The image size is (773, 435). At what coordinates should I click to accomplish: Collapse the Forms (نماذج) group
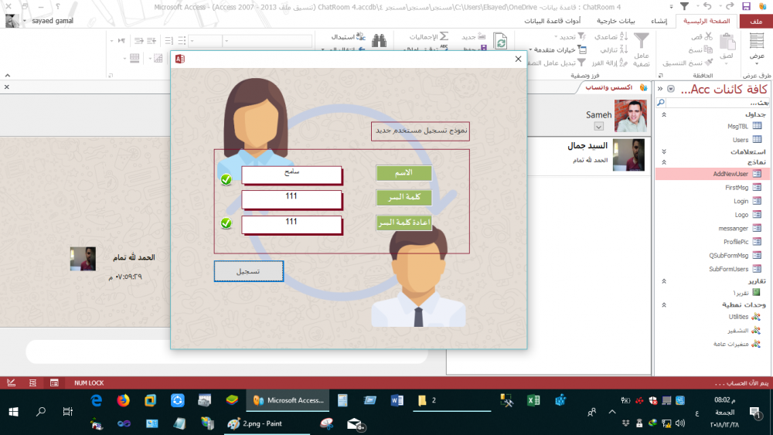click(663, 161)
